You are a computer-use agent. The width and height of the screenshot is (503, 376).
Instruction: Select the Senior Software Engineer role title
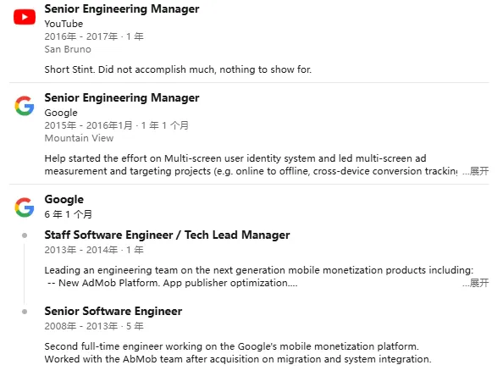(x=113, y=311)
